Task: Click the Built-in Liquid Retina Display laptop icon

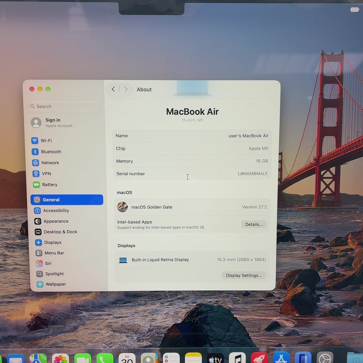Action: pos(123,260)
